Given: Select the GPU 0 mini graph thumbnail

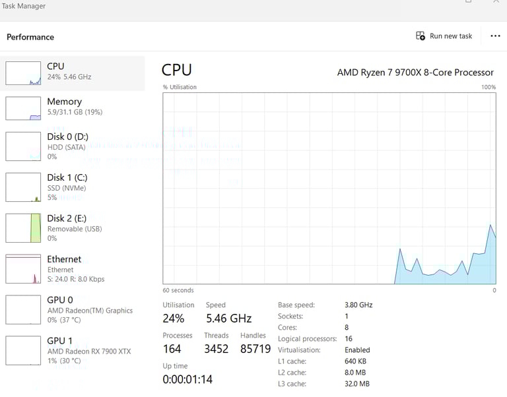Looking at the screenshot, I should 23,309.
